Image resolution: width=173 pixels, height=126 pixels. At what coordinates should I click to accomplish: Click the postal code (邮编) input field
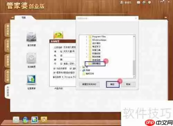tap(70, 59)
